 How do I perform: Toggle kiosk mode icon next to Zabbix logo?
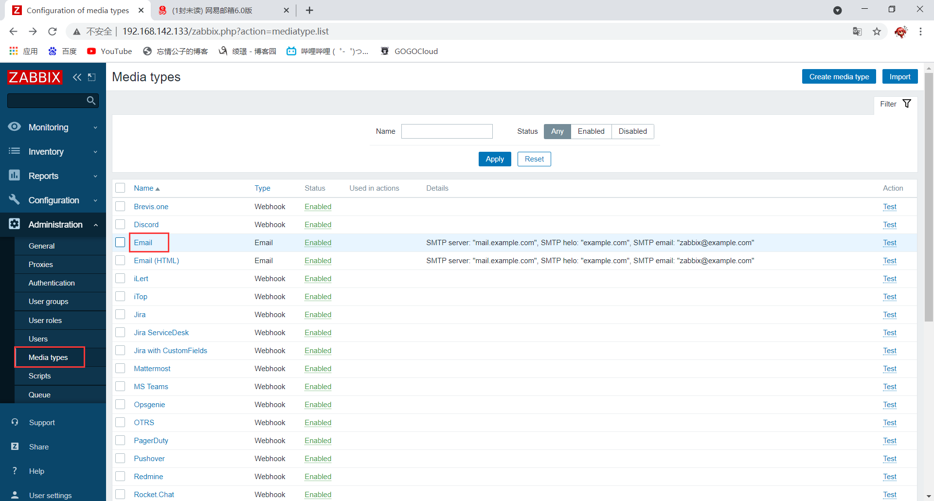[91, 77]
